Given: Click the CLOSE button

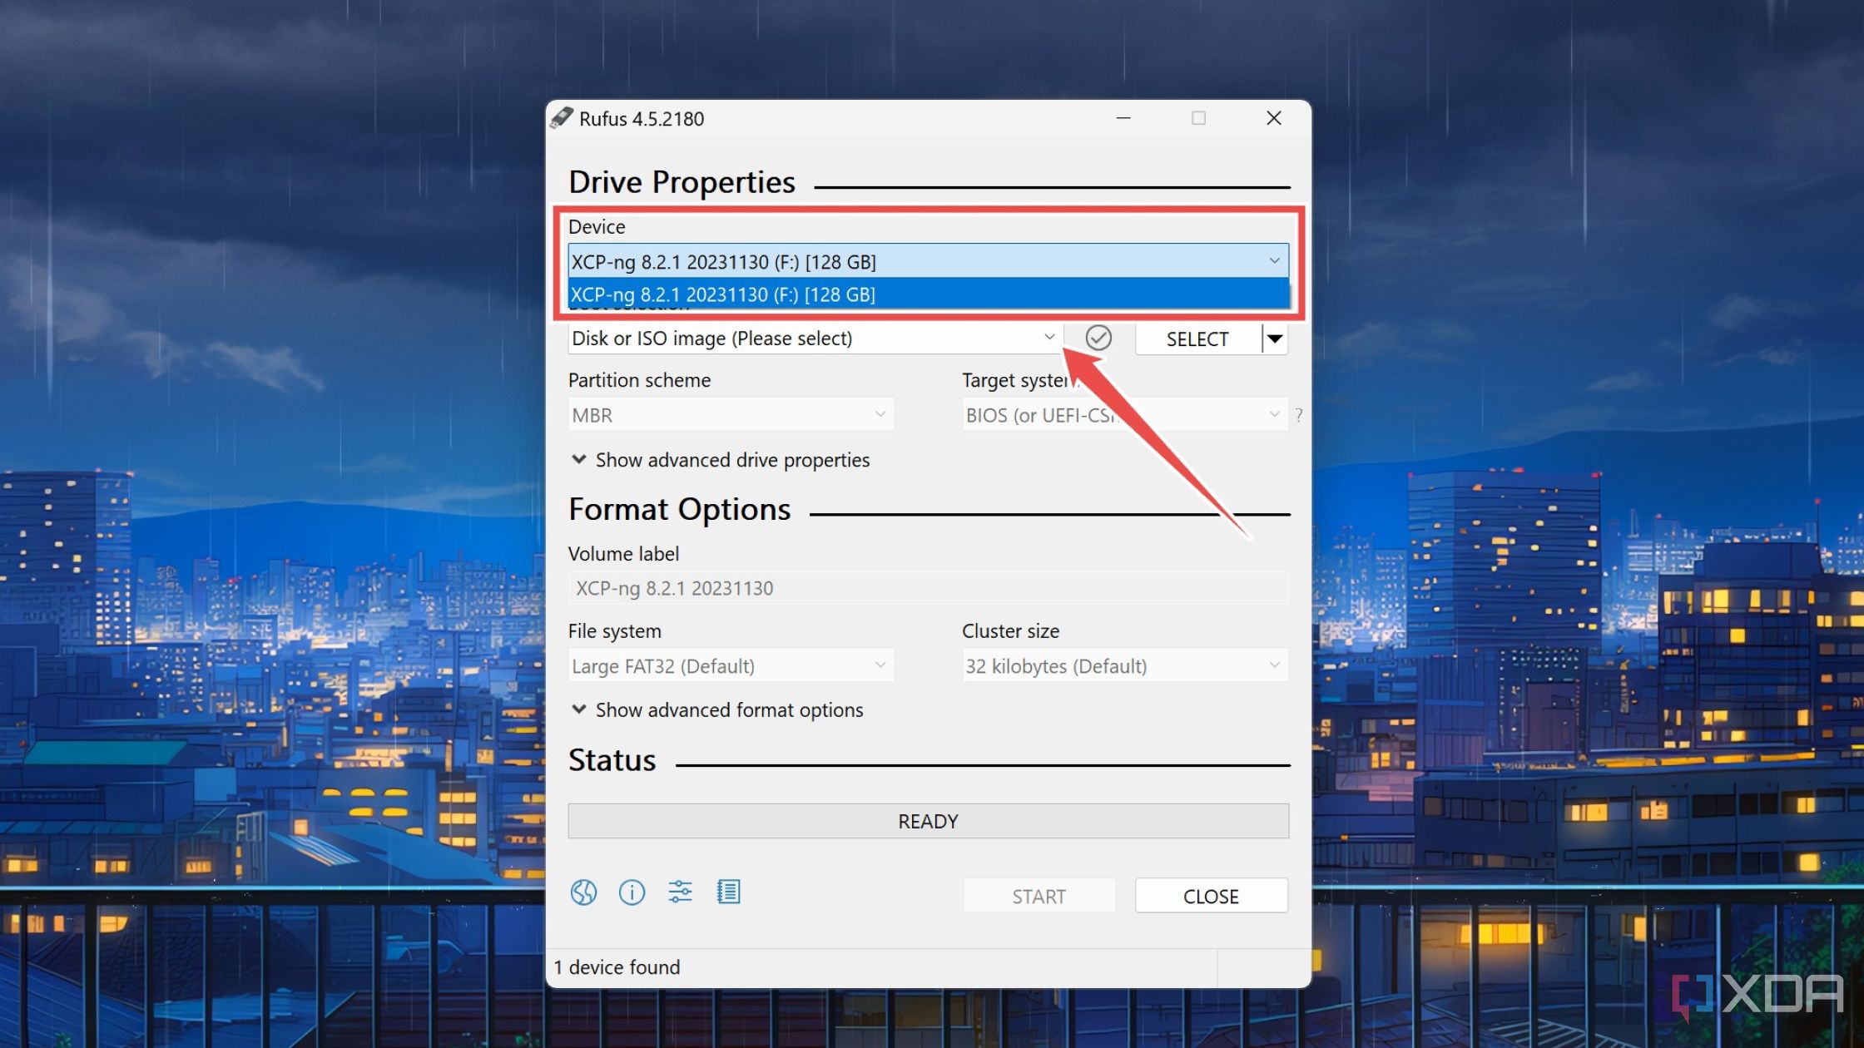Looking at the screenshot, I should tap(1212, 896).
